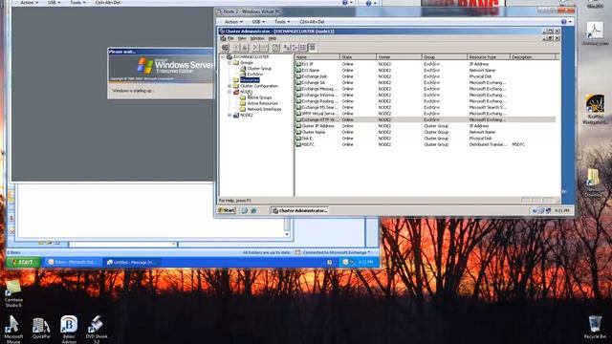Click the Groups folder icon
The width and height of the screenshot is (612, 344).
tap(236, 62)
